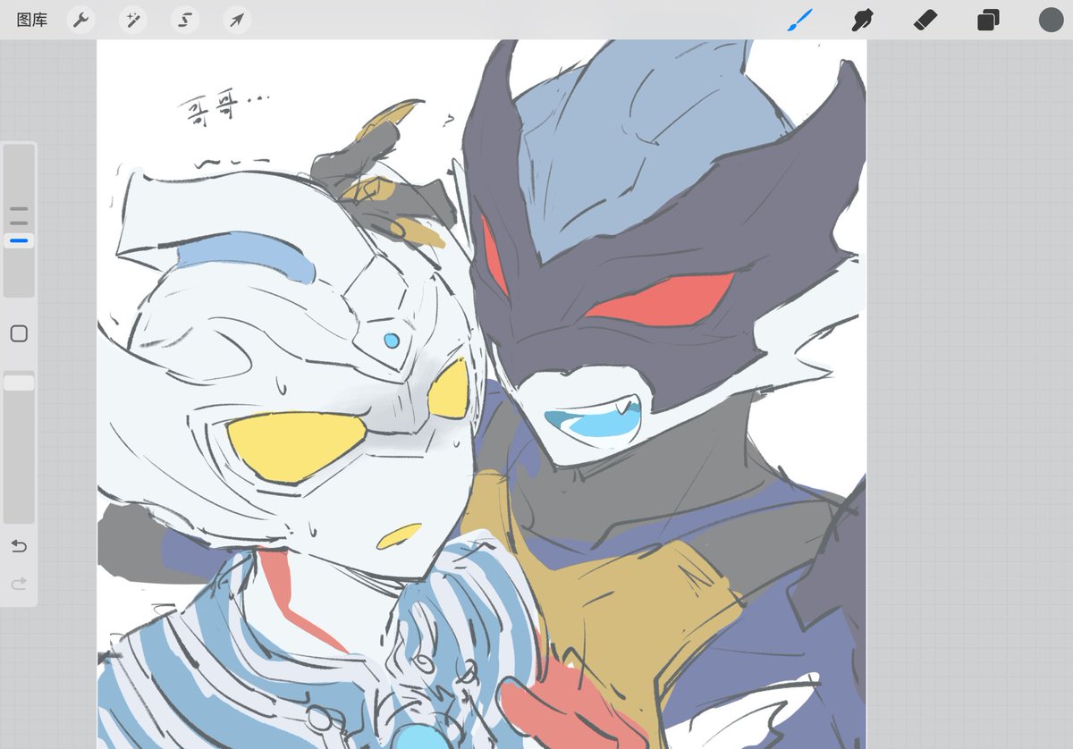Select the Brush tool
The width and height of the screenshot is (1073, 749).
(x=800, y=20)
